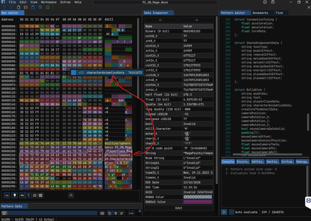Image resolution: width=311 pixels, height=221 pixels.
Task: Open the Workspace menu
Action: 49,2
